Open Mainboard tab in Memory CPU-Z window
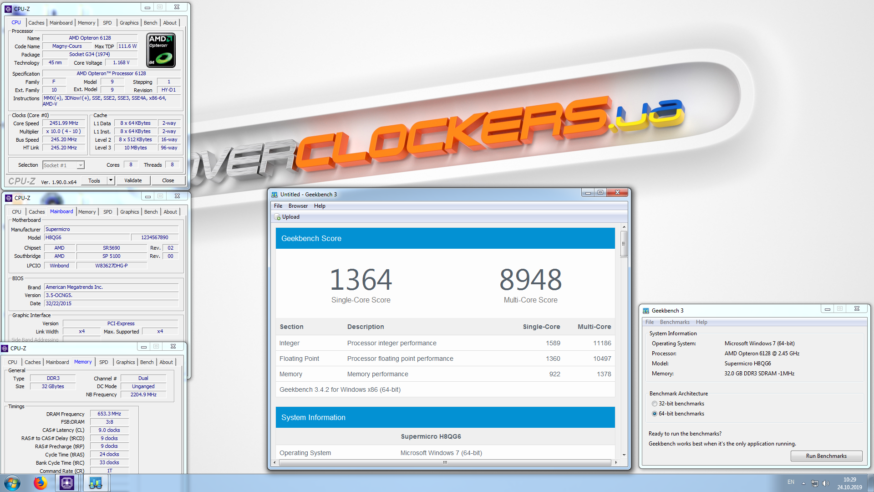This screenshot has width=874, height=492. click(57, 362)
